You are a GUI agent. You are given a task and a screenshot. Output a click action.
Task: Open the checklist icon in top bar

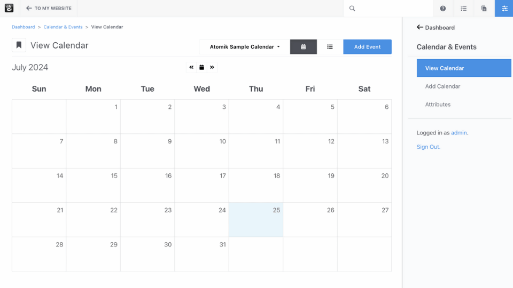coord(463,9)
